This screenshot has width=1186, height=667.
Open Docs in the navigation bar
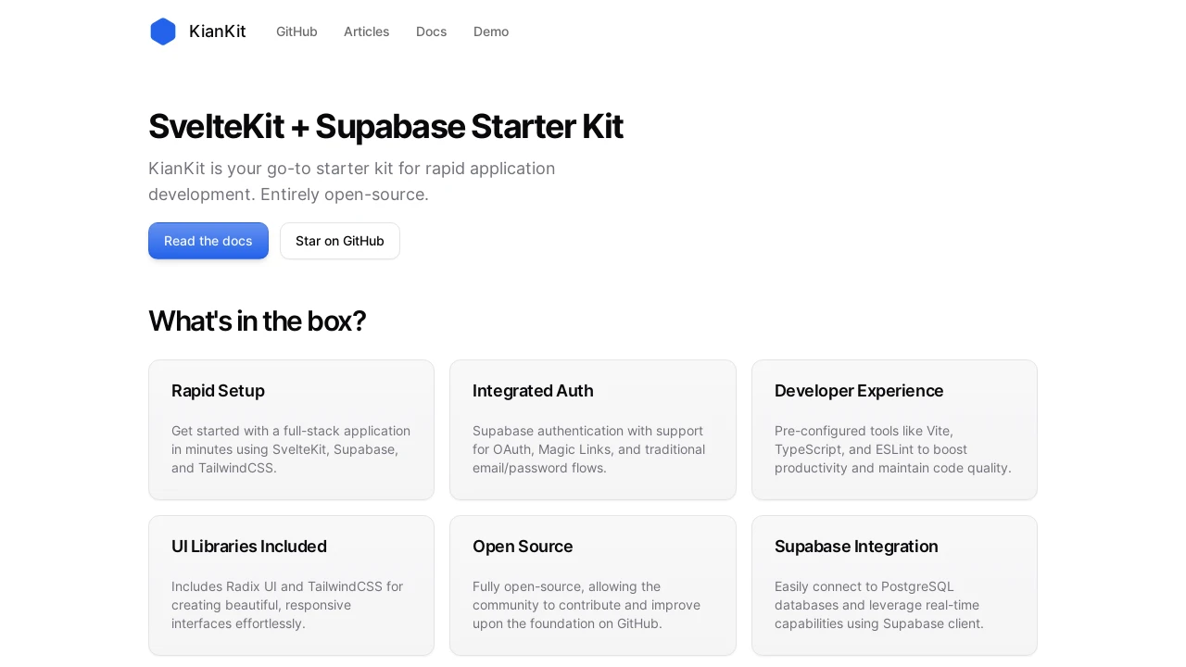432,31
